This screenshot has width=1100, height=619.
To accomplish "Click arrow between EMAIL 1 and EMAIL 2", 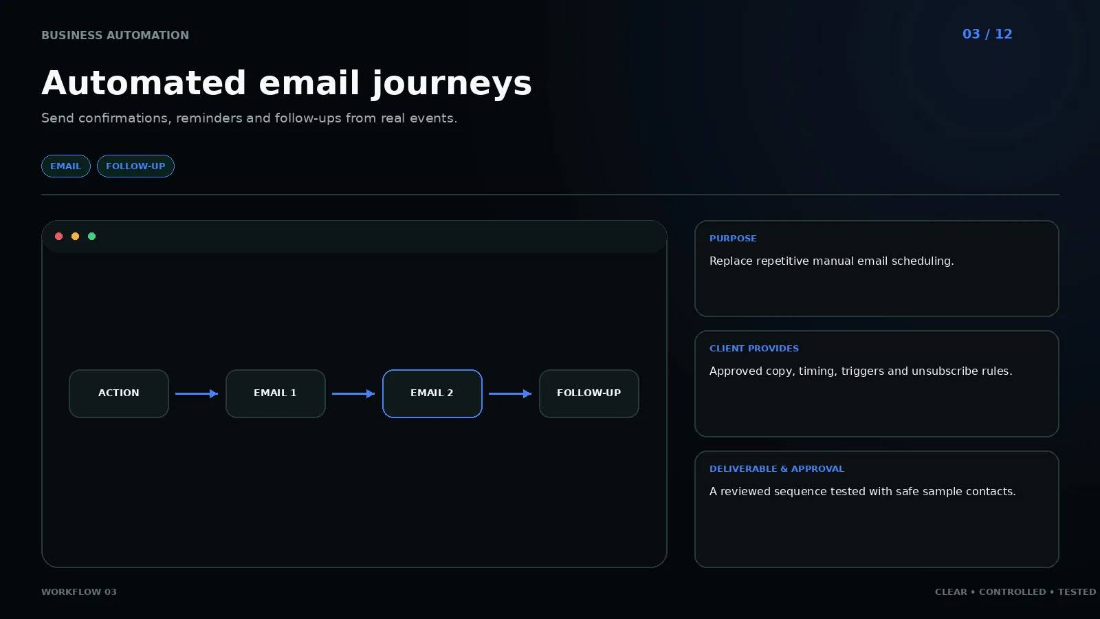I will point(353,393).
